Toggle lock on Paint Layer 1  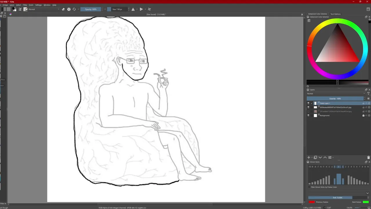pyautogui.click(x=363, y=103)
